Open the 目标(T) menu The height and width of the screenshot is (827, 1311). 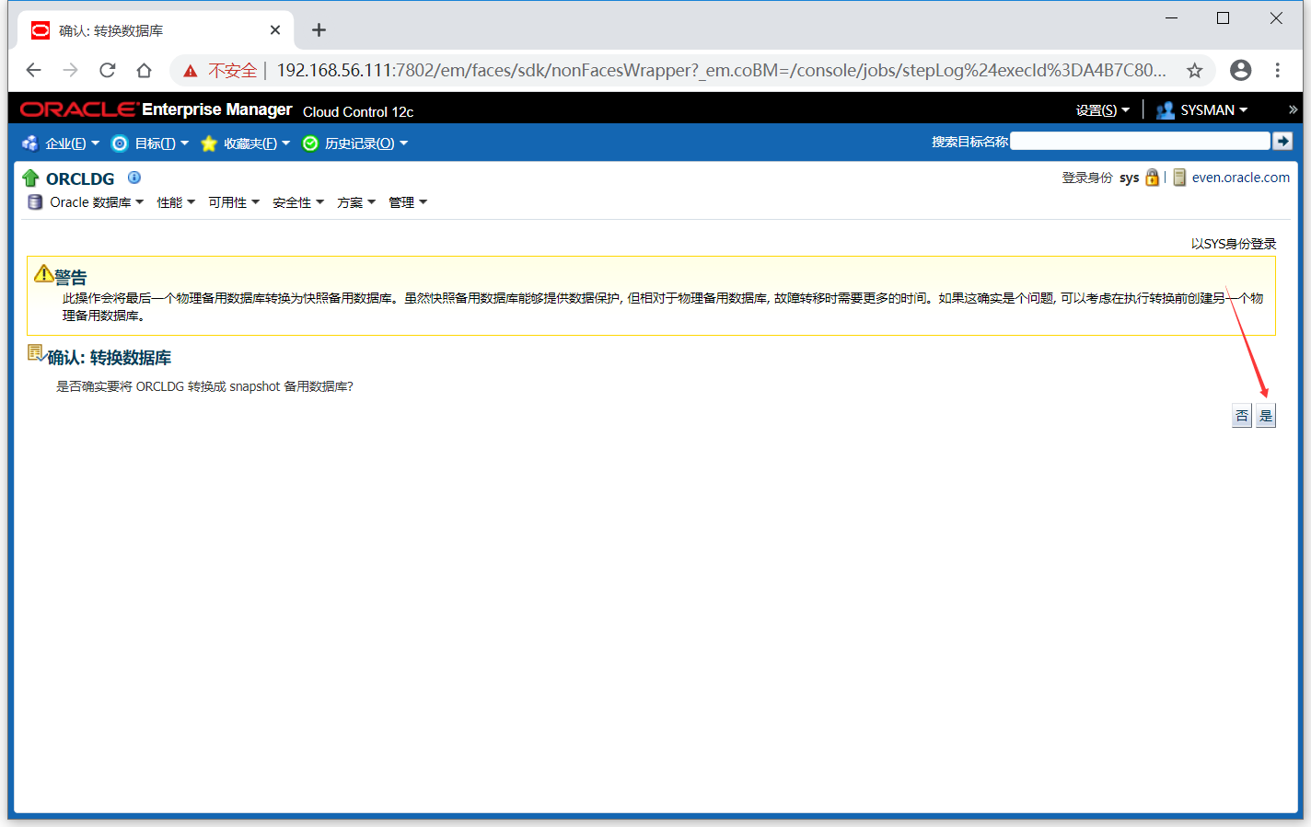pos(161,144)
